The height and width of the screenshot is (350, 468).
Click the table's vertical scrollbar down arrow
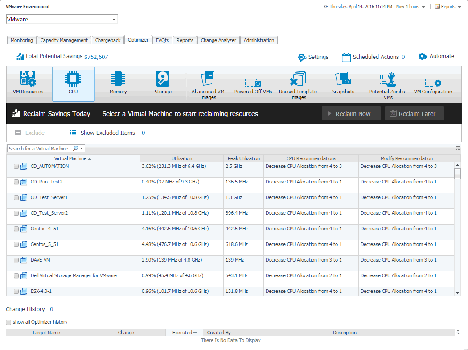point(457,293)
